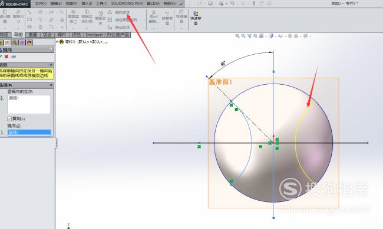The height and width of the screenshot is (229, 383).
Task: Click the Print icon in the quick-access toolbar
Action: point(221,4)
